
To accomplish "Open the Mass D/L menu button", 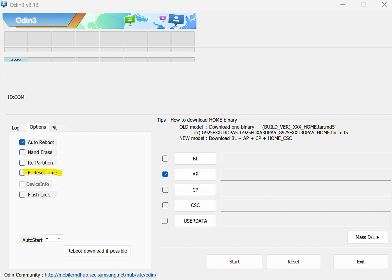I will tap(367, 237).
